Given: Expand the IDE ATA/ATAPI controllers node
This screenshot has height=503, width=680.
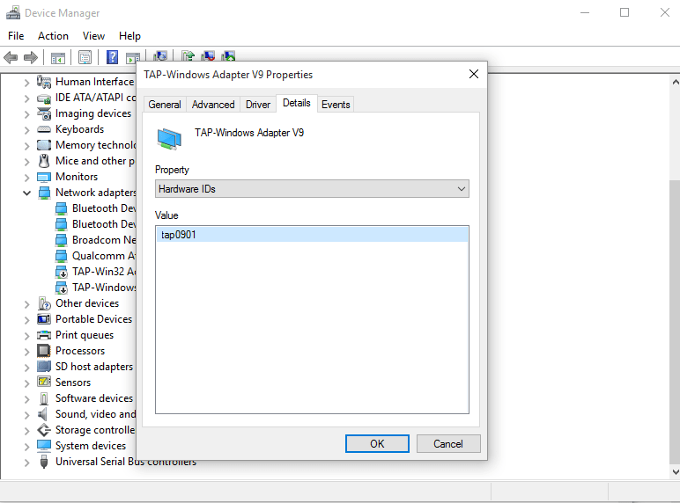Looking at the screenshot, I should (27, 98).
